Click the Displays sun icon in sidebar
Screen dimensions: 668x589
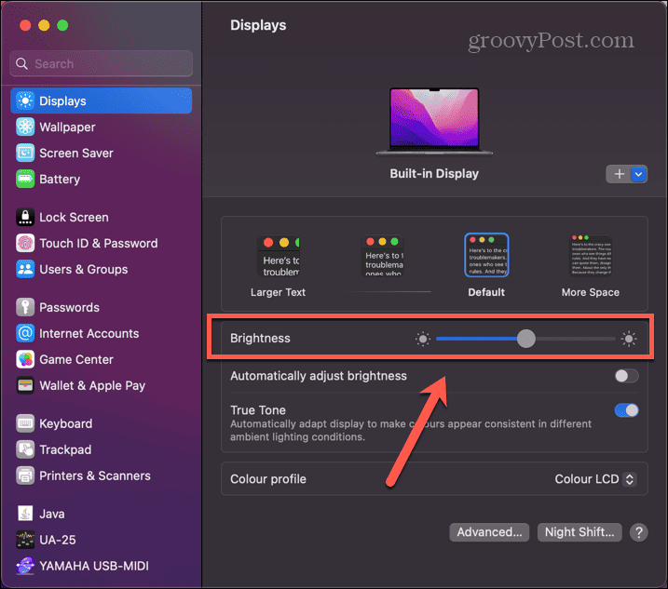(x=25, y=100)
